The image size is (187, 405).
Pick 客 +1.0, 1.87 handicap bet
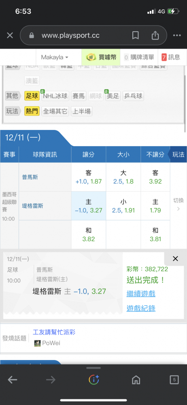click(x=89, y=177)
